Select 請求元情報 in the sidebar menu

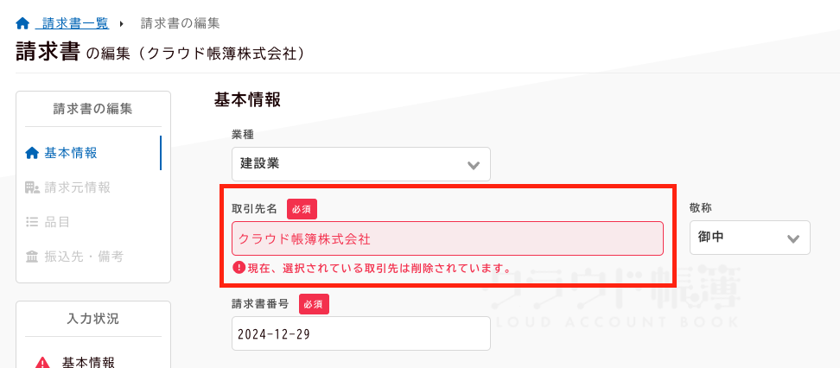click(x=77, y=187)
